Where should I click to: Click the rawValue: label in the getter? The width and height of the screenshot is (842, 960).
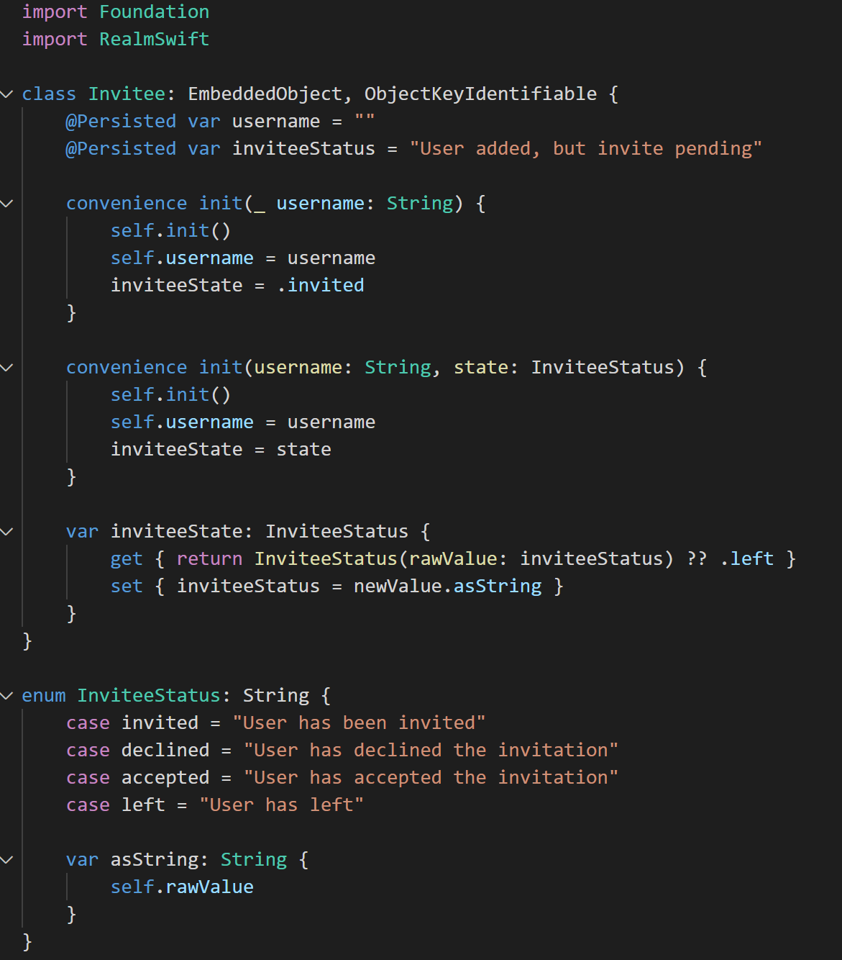pyautogui.click(x=458, y=559)
